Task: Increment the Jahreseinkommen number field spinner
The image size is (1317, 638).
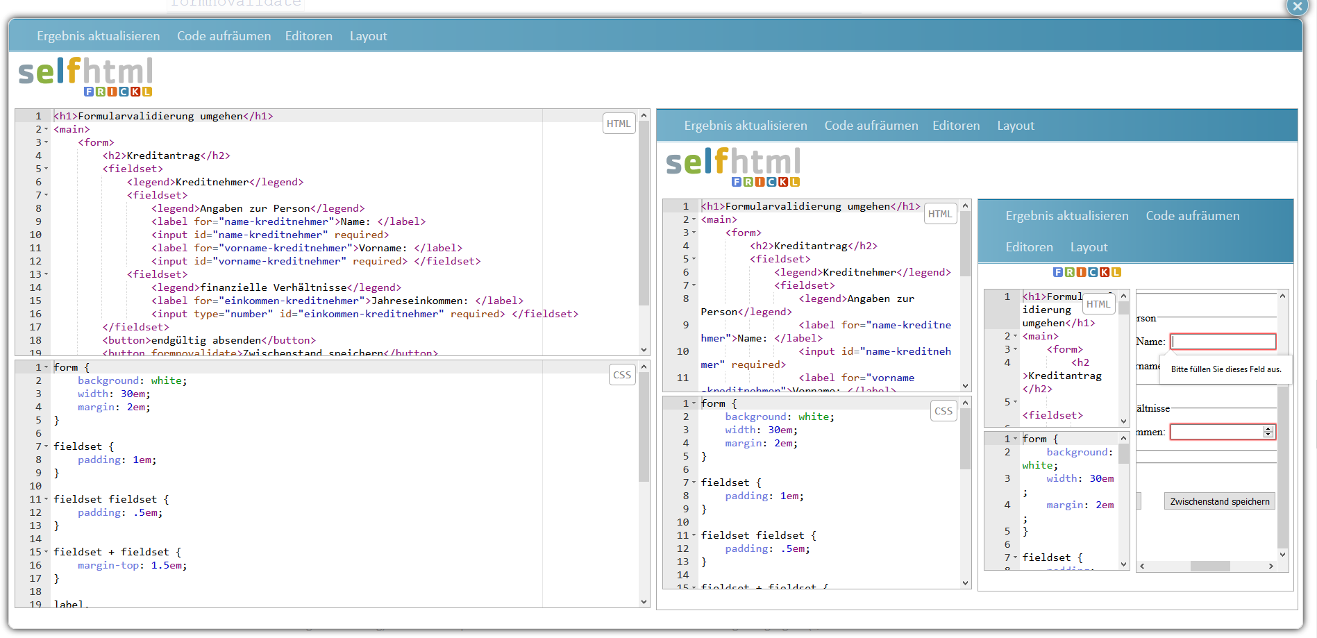Action: click(x=1269, y=428)
